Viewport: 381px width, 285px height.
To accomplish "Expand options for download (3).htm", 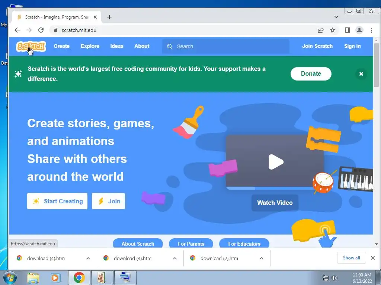I will pyautogui.click(x=175, y=258).
